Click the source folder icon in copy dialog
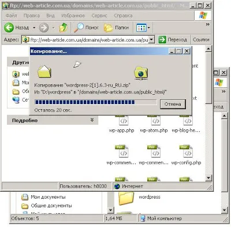Screen dimensions: 231x227 pyautogui.click(x=44, y=72)
